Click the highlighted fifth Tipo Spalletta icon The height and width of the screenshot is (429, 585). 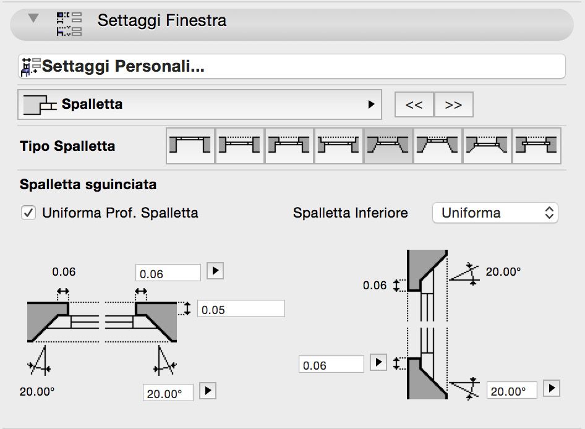pos(388,146)
